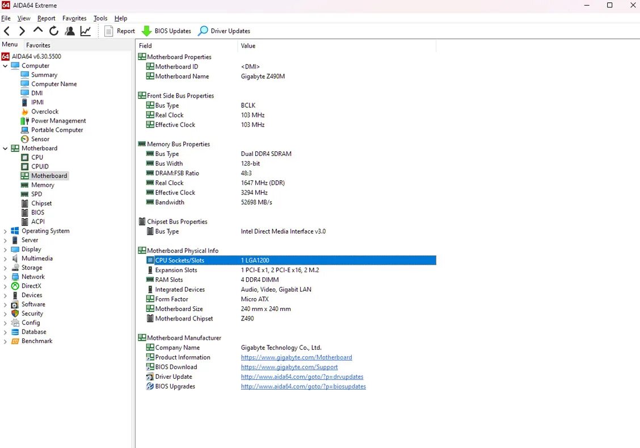Expand the Server tree node
The image size is (640, 448).
(x=5, y=240)
